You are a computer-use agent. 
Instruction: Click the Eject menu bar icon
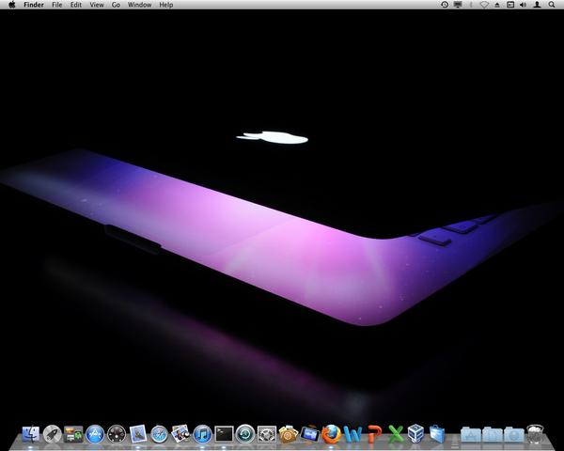click(497, 5)
